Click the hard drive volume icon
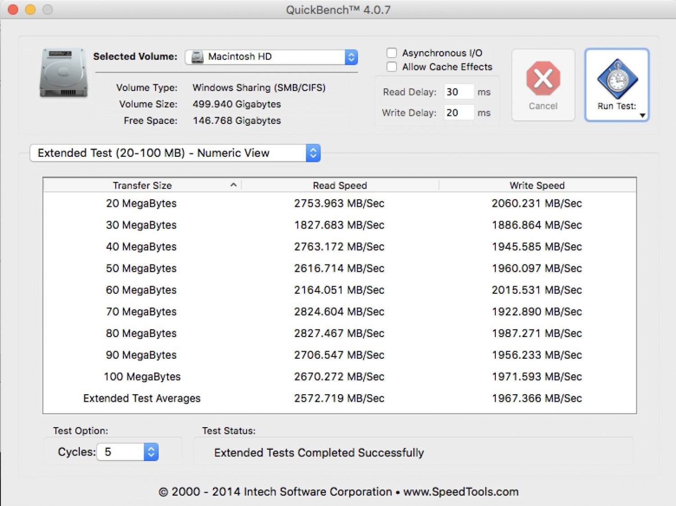 tap(64, 73)
